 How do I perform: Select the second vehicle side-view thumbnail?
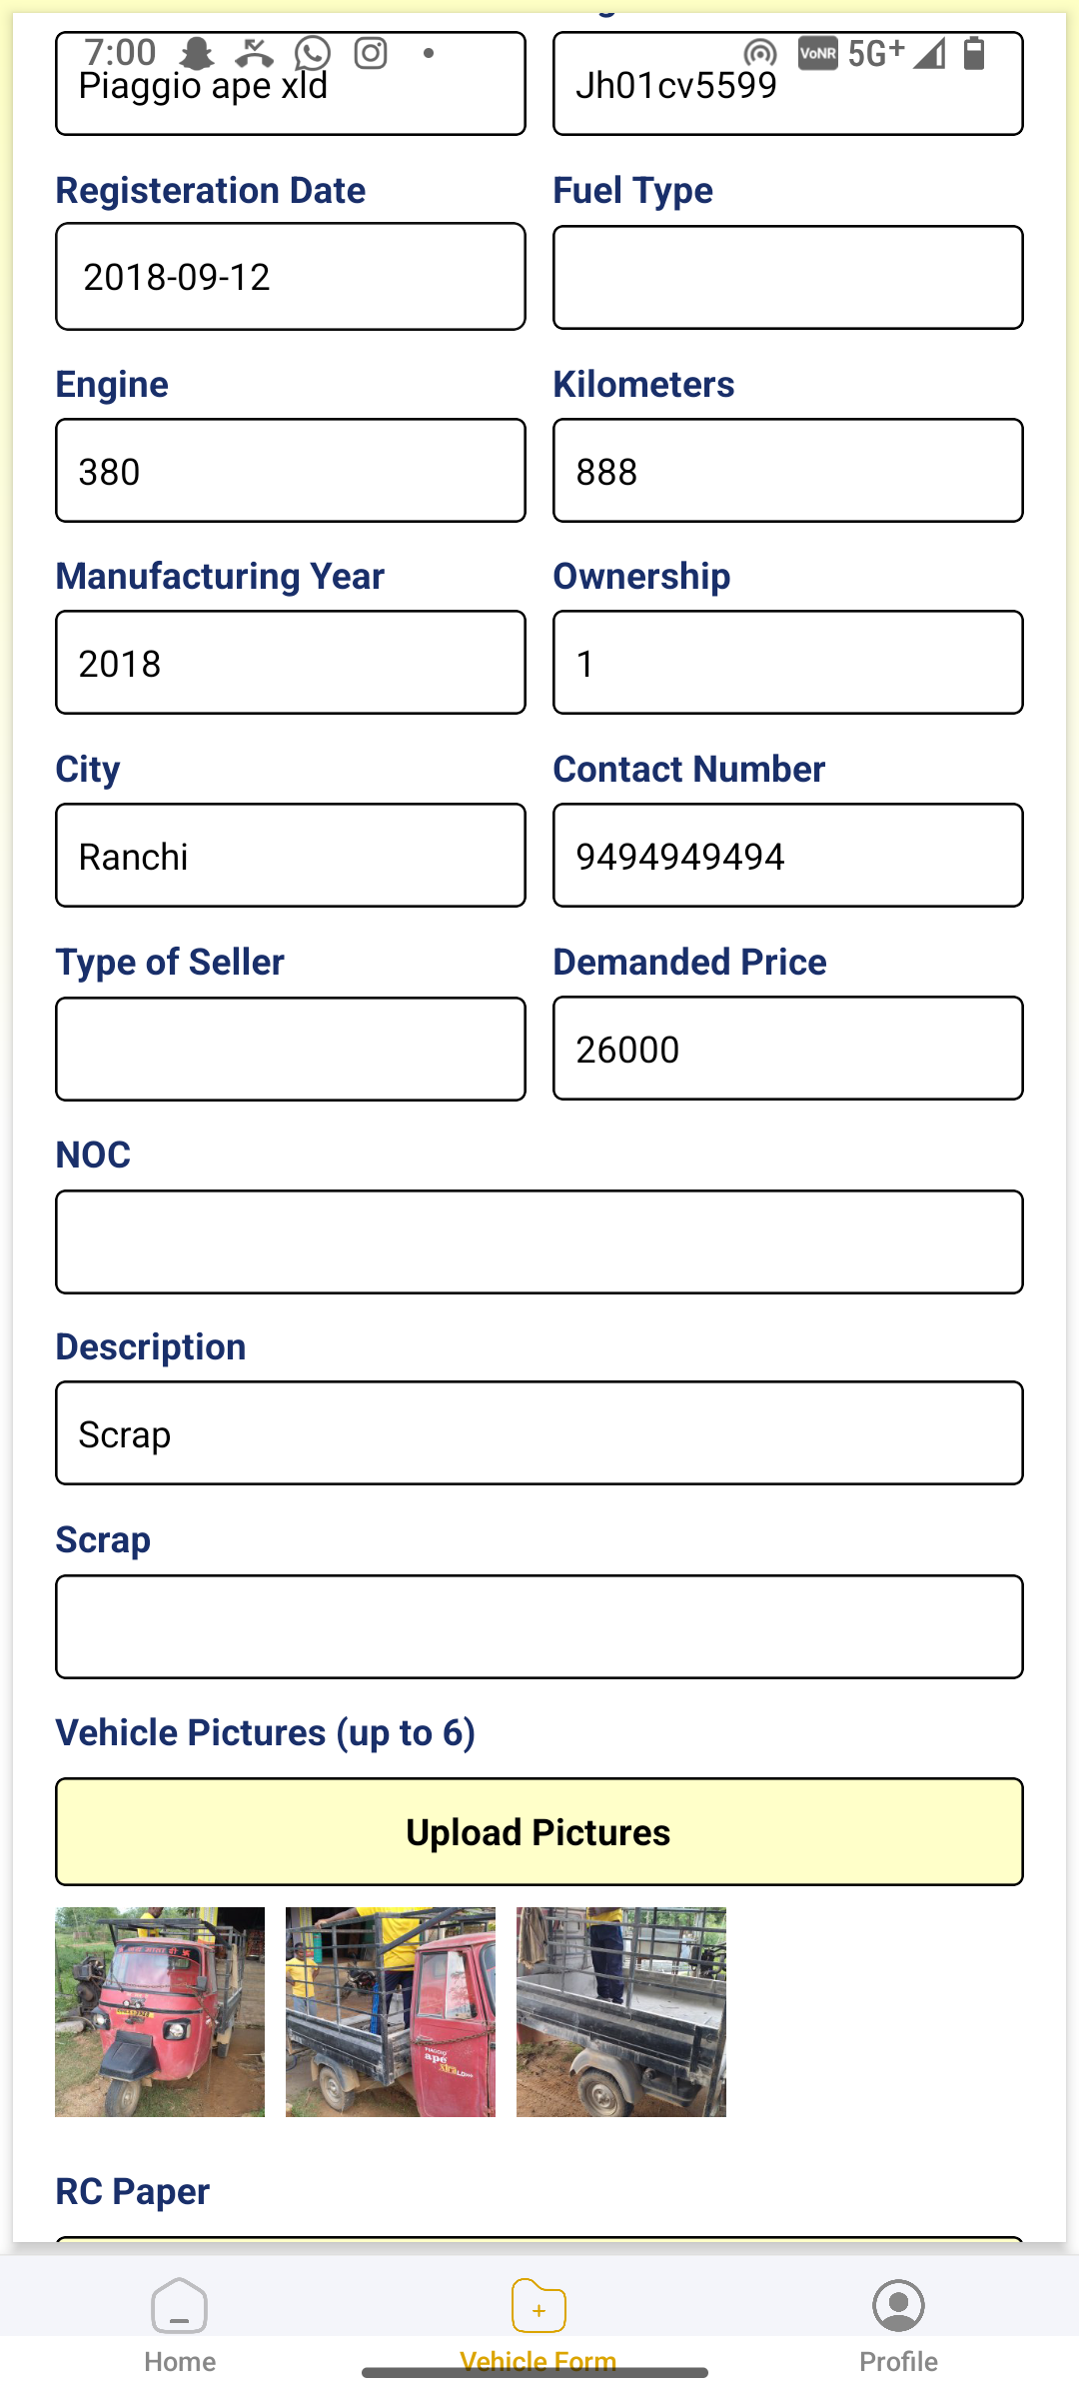(x=391, y=2012)
